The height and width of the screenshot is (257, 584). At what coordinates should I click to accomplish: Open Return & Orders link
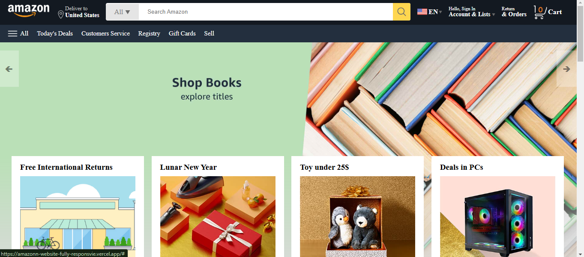tap(514, 12)
